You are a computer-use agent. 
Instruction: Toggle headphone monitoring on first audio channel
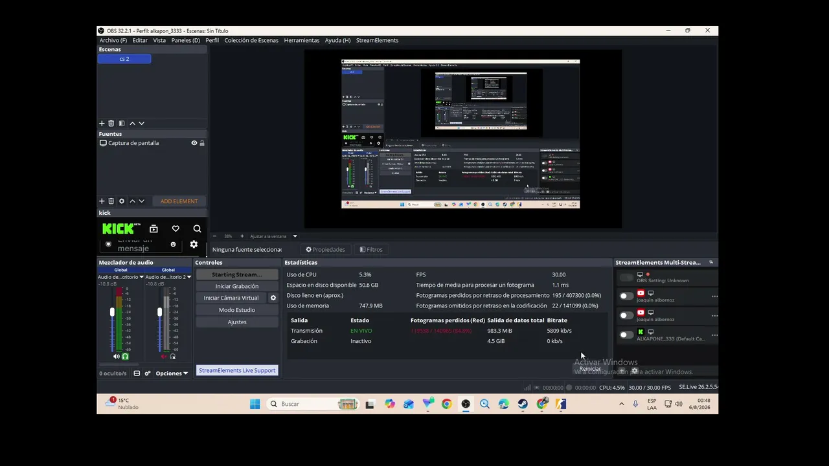pos(126,357)
